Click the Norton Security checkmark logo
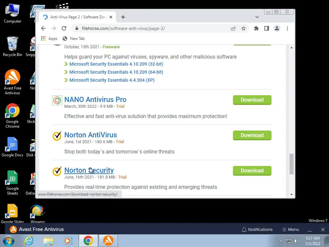The height and width of the screenshot is (247, 329). [57, 171]
